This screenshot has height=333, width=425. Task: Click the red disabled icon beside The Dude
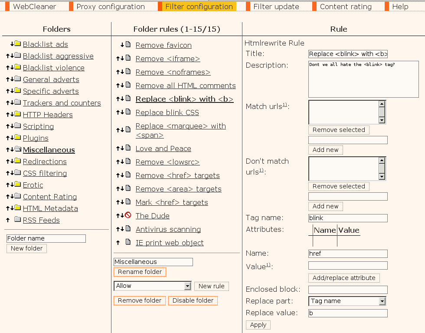128,215
